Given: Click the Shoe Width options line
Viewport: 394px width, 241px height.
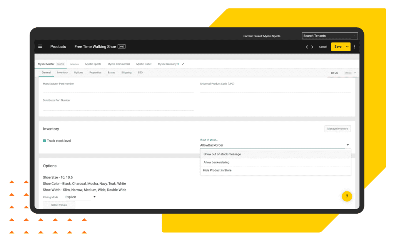Looking at the screenshot, I should [84, 190].
